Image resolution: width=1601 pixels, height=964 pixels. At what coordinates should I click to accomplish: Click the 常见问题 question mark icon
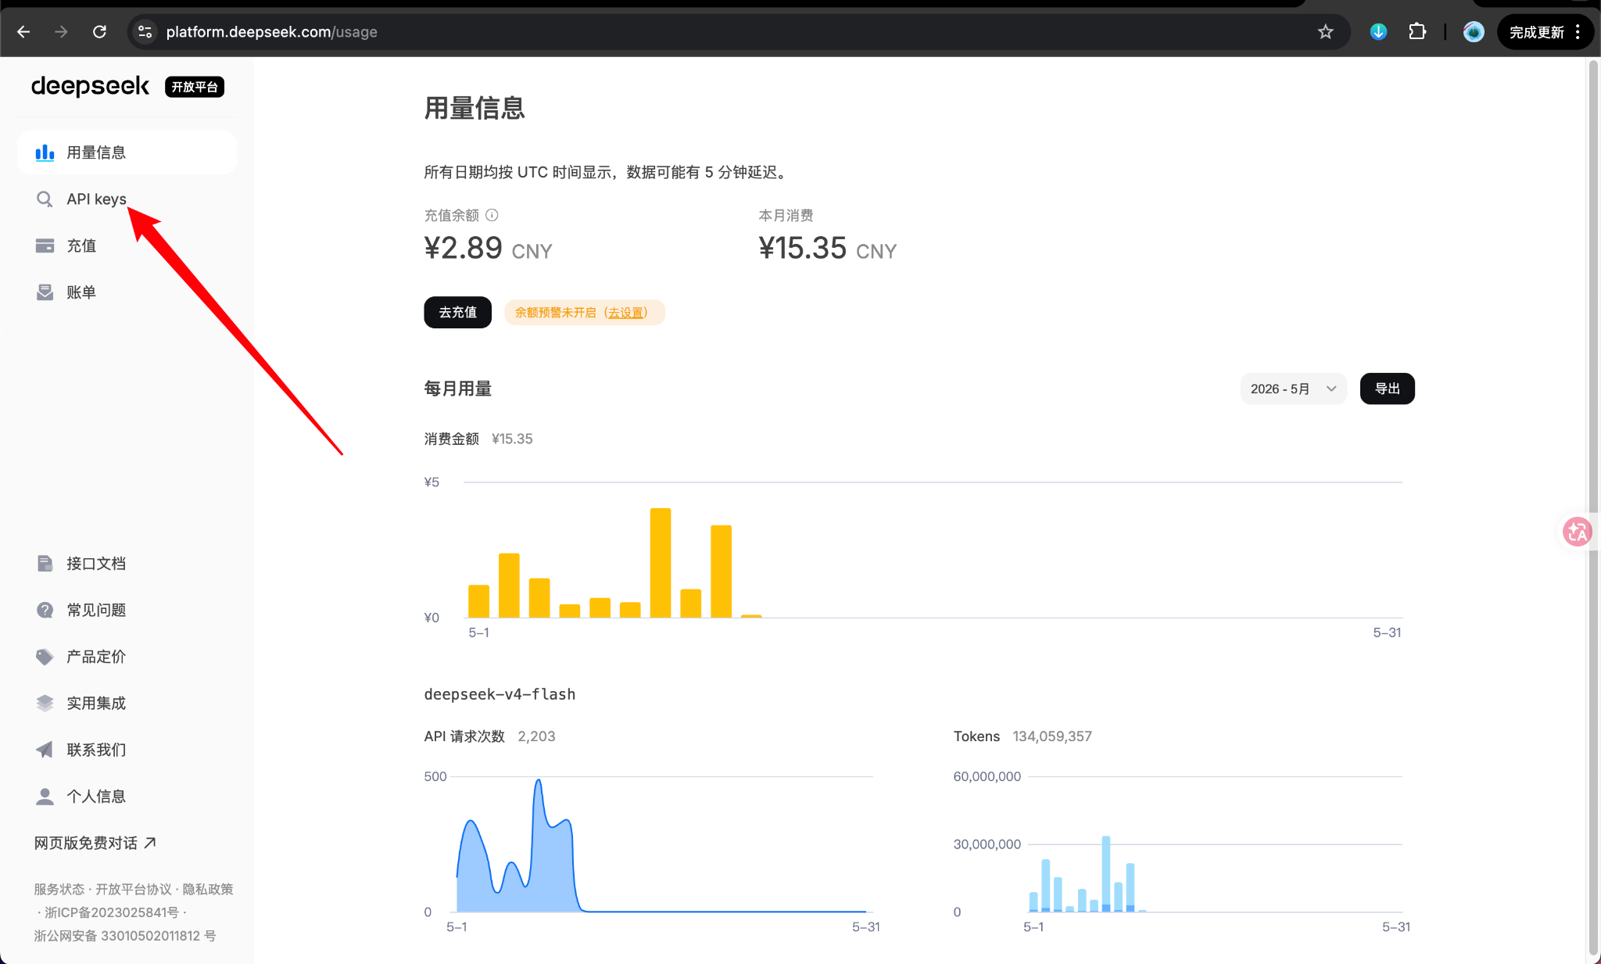tap(45, 610)
